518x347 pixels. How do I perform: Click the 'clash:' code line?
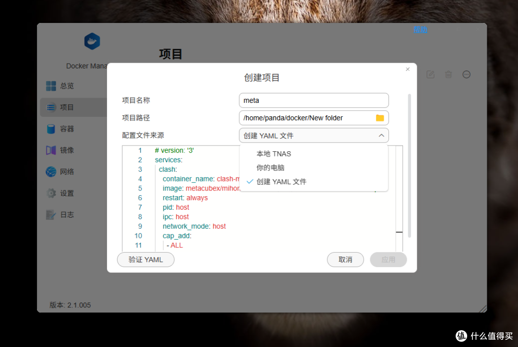[168, 169]
